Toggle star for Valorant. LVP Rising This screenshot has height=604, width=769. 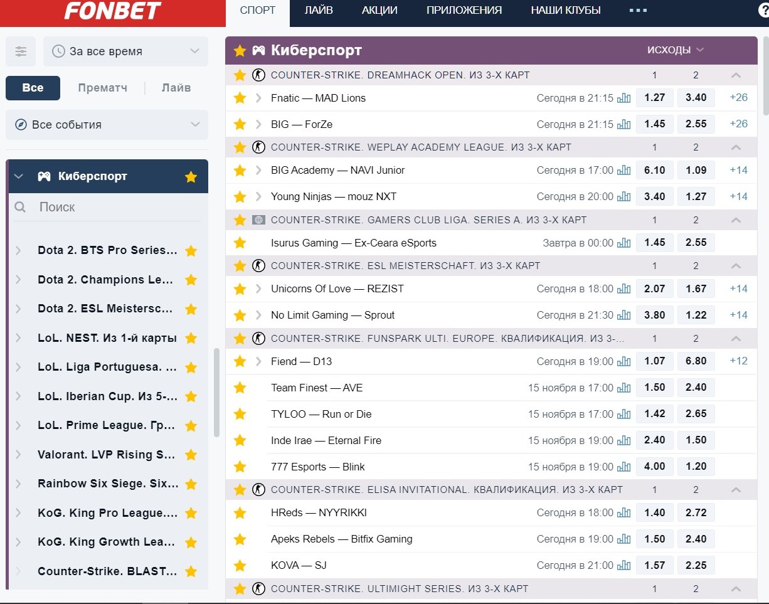tap(191, 455)
